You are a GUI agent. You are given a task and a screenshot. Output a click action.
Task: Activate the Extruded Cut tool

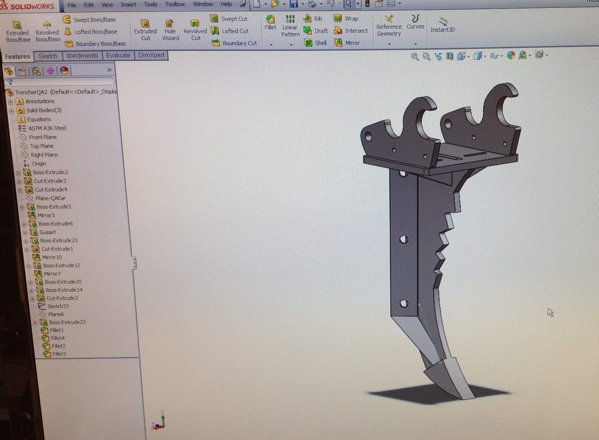145,30
